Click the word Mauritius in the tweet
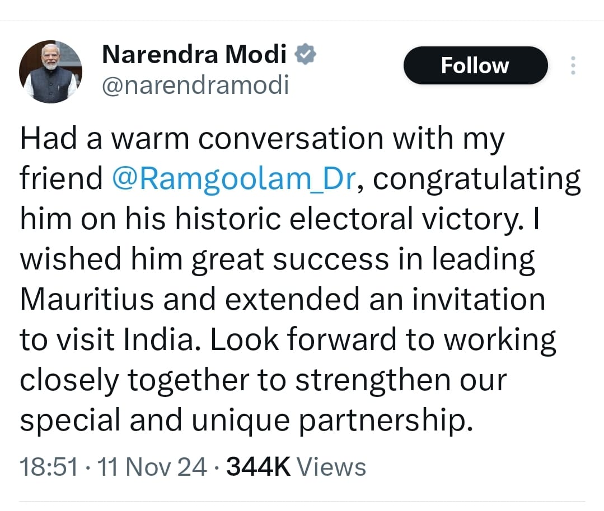Screen dimensions: 604x511 point(87,299)
